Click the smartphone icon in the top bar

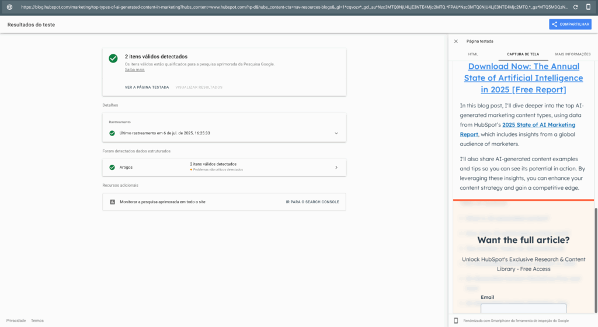[x=588, y=7]
